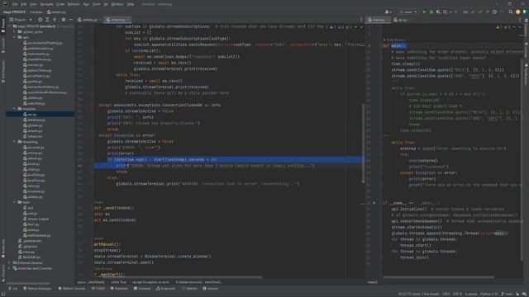Viewport: 529px width, 297px height.
Task: Click the Git branch widget in the status bar
Action: [507, 294]
